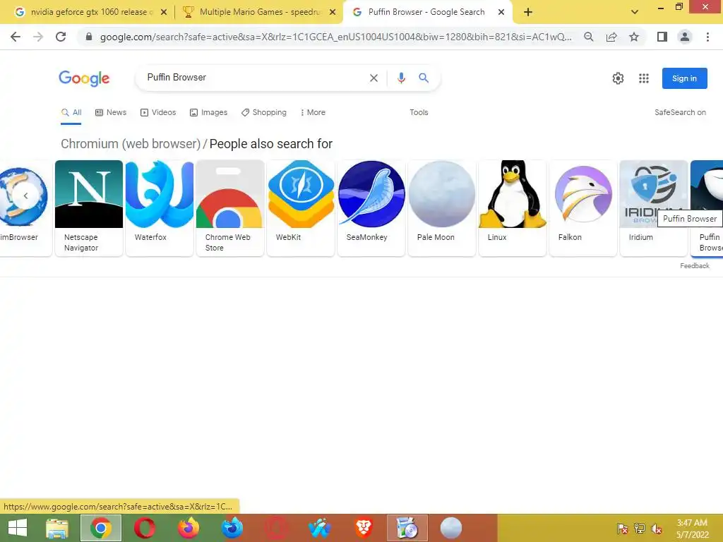The image size is (723, 542).
Task: Select WebKit card
Action: pos(301,208)
